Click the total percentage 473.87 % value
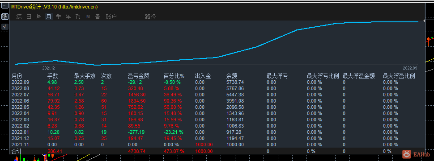Image resolution: width=434 pixels, height=161 pixels. 174,151
